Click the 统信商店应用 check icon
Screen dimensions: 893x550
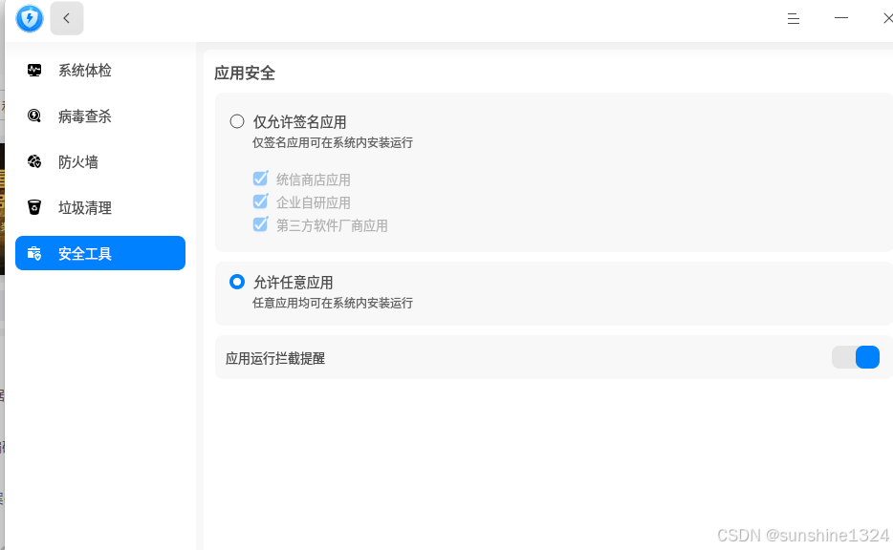click(x=259, y=179)
